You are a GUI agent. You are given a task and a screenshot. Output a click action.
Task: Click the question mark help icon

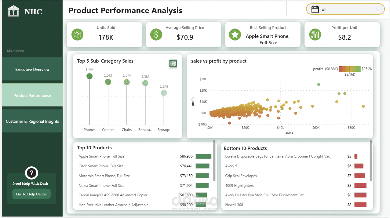coord(31,173)
